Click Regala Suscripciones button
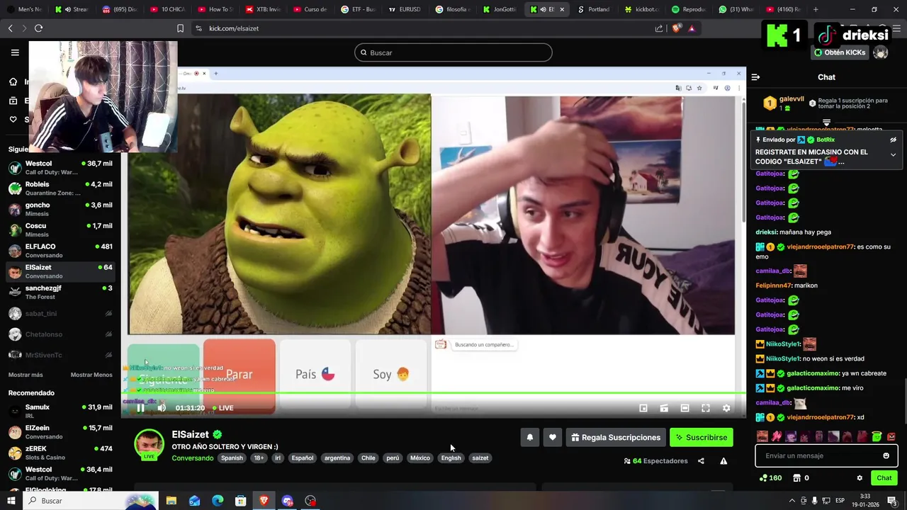This screenshot has height=510, width=907. pyautogui.click(x=615, y=438)
